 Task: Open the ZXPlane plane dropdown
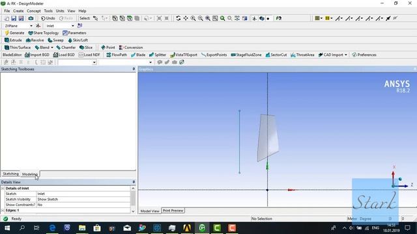coord(31,26)
